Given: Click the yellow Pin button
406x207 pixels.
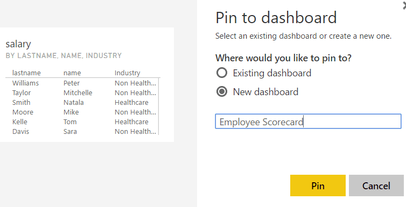Looking at the screenshot, I should (x=318, y=185).
